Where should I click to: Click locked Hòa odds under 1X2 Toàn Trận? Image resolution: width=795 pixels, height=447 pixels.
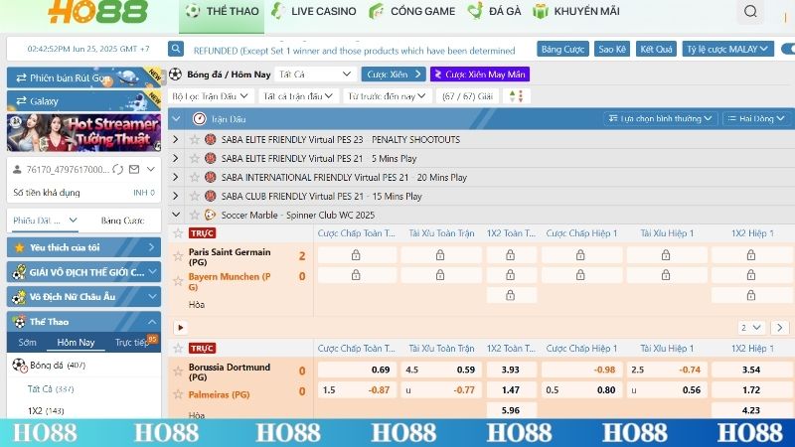(511, 295)
